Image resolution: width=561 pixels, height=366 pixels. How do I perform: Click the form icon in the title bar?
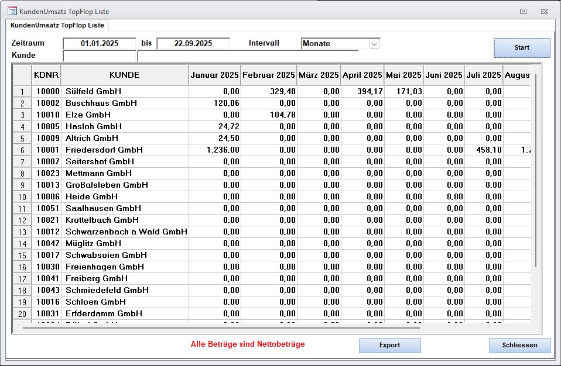[x=12, y=11]
